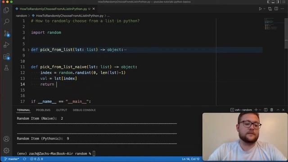This screenshot has width=288, height=162.
Task: Open Run and Debug view
Action: (6, 45)
